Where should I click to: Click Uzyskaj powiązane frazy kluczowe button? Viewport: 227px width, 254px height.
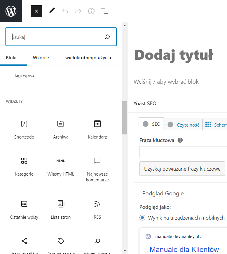point(182,169)
